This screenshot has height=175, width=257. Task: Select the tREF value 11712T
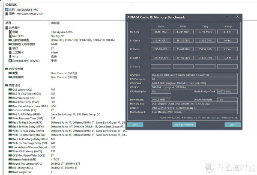pyautogui.click(x=55, y=160)
